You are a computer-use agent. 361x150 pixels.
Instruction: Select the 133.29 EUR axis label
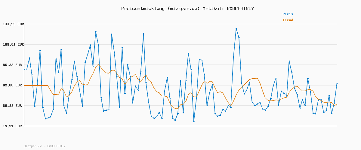(13, 24)
